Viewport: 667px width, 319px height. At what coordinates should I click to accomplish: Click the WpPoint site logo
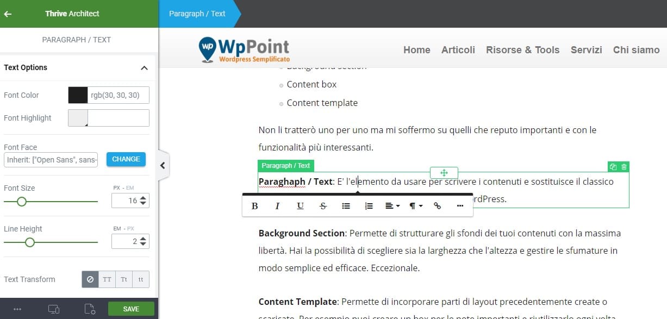click(x=245, y=49)
